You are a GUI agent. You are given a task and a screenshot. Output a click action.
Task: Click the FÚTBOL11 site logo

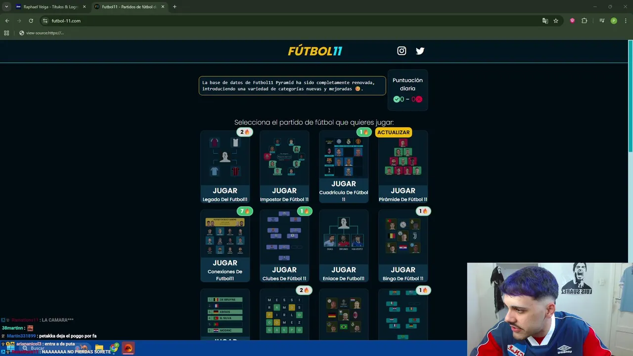[x=315, y=50]
